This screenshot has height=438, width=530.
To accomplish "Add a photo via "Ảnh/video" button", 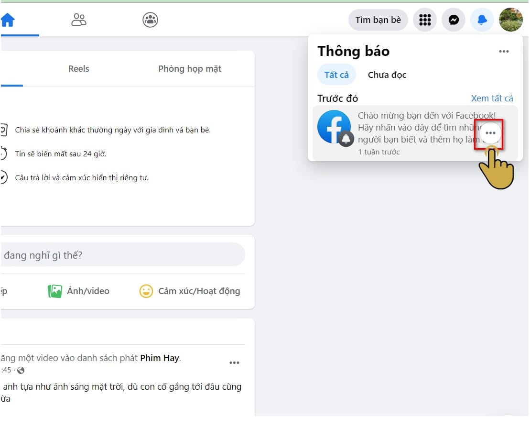I will pos(79,291).
